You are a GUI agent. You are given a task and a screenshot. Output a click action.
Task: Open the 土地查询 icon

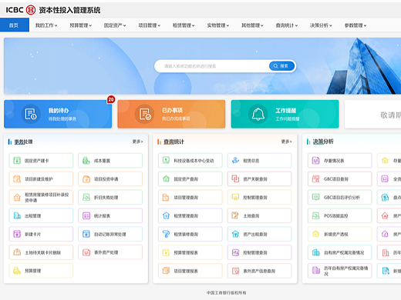(235, 215)
